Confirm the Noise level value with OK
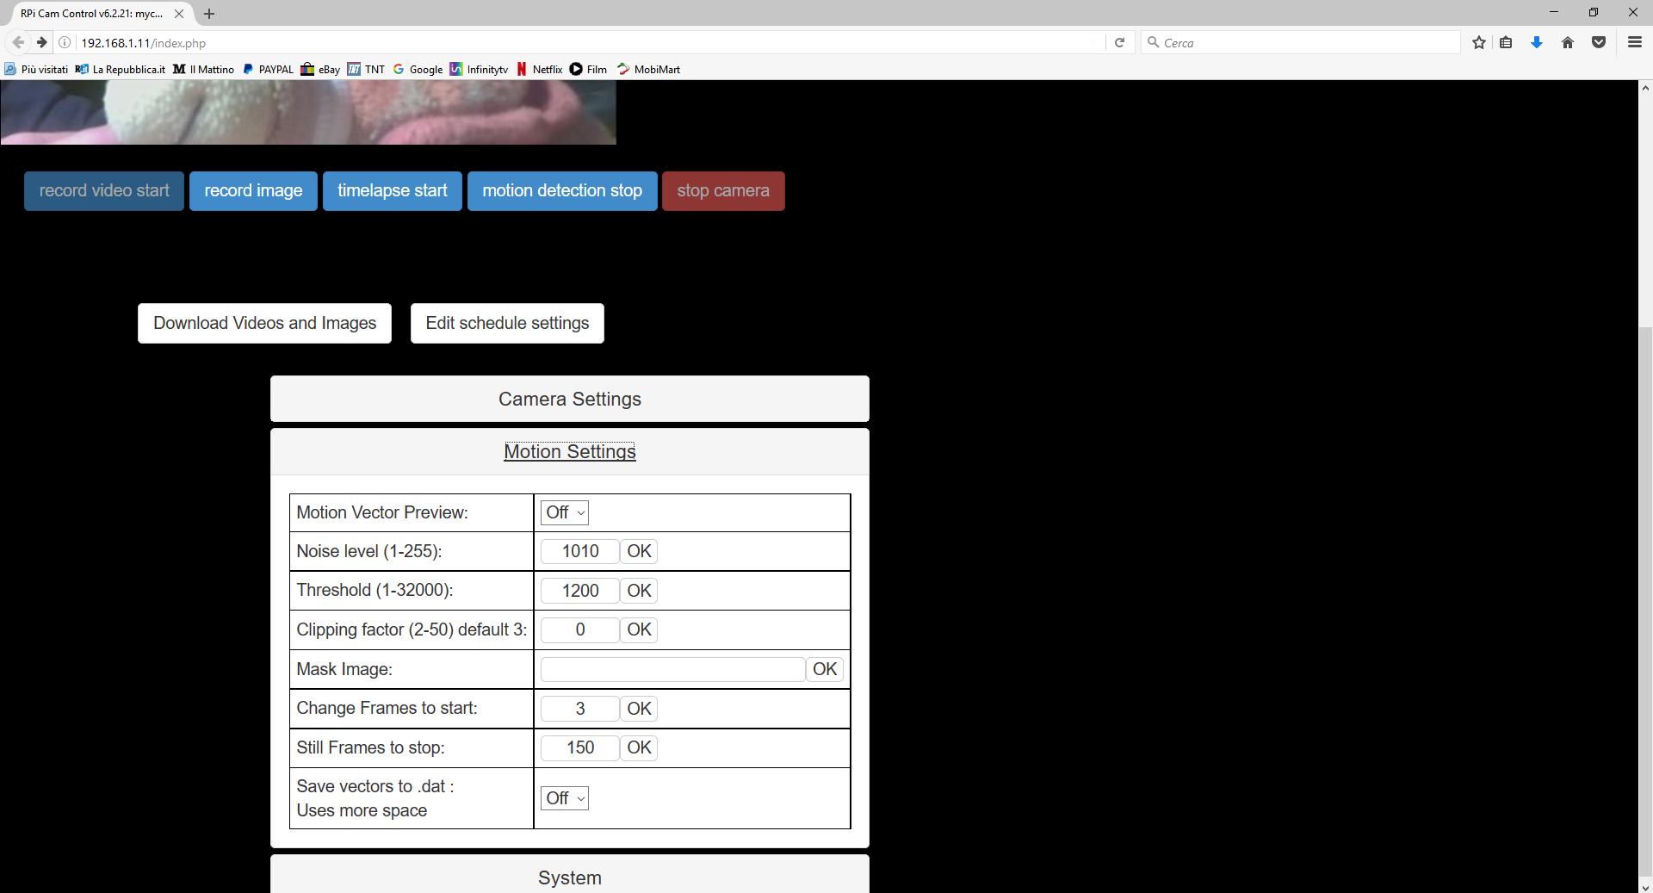This screenshot has width=1653, height=893. point(639,551)
